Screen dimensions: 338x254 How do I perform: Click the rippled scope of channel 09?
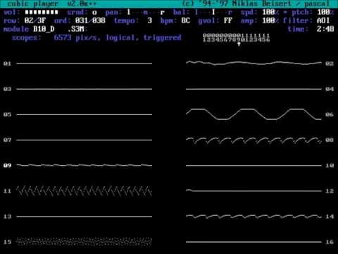(x=84, y=165)
